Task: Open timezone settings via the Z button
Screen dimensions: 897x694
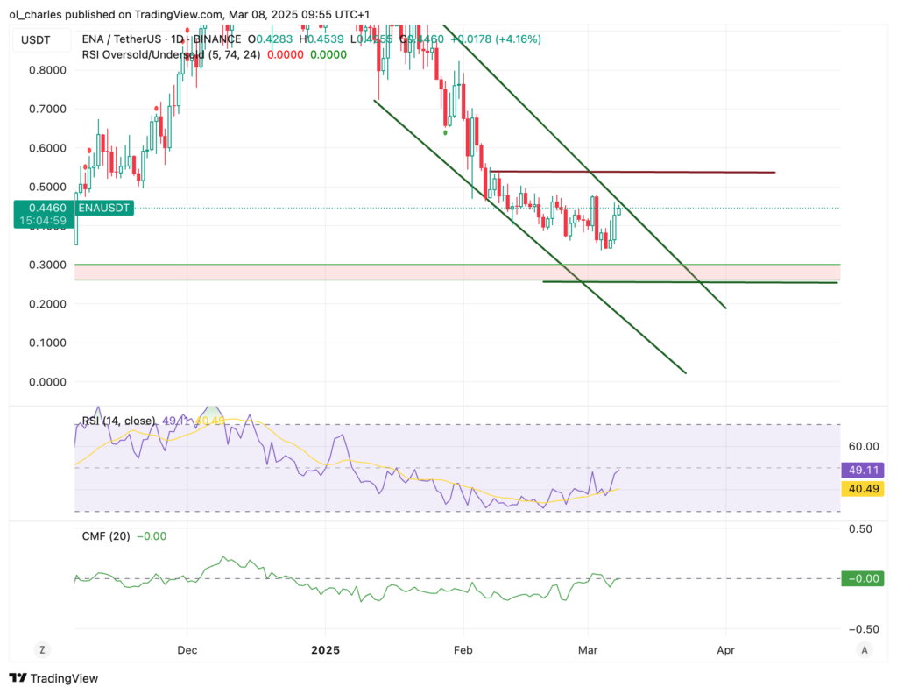Action: tap(42, 650)
